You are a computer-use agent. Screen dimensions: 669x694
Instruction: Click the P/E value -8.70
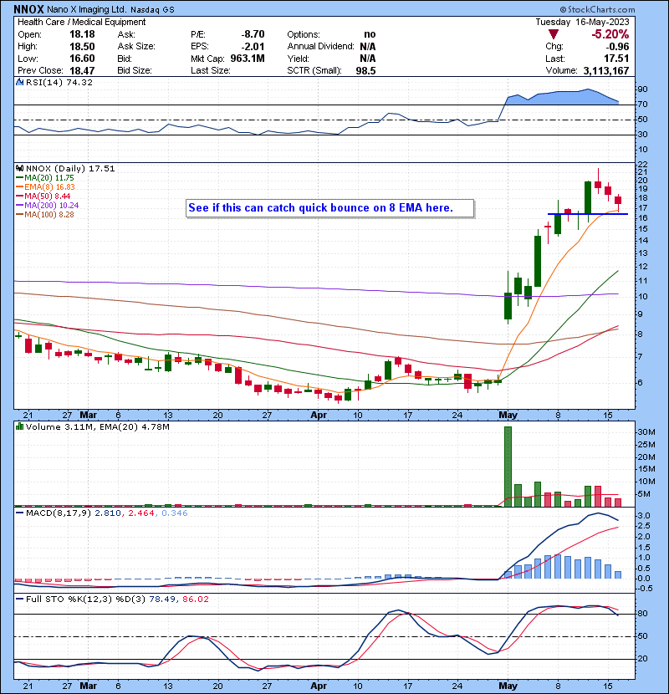pos(253,34)
